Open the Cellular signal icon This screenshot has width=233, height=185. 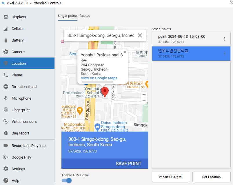6,28
